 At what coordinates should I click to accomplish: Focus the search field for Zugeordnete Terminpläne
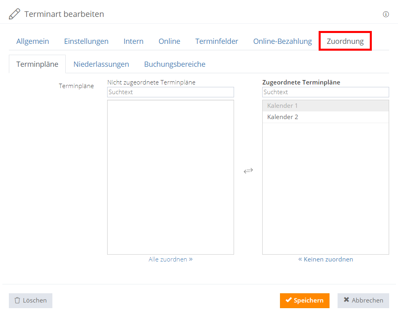(x=325, y=92)
